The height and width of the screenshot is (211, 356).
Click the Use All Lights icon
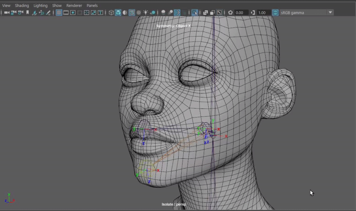146,13
